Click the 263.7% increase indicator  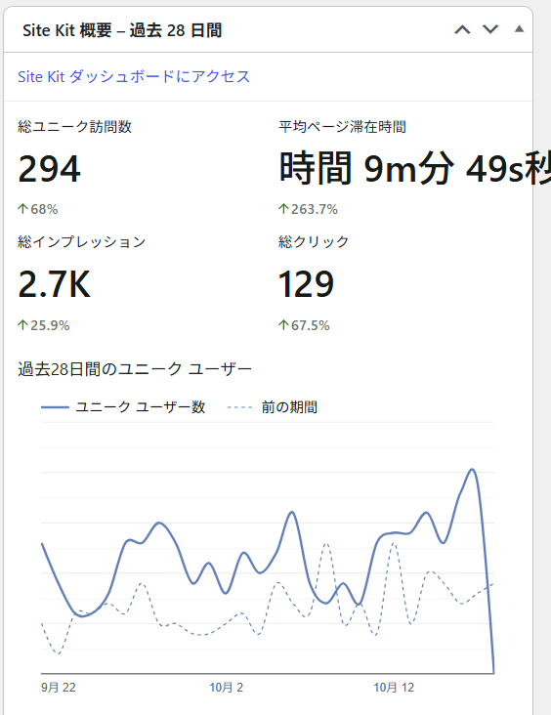(309, 209)
